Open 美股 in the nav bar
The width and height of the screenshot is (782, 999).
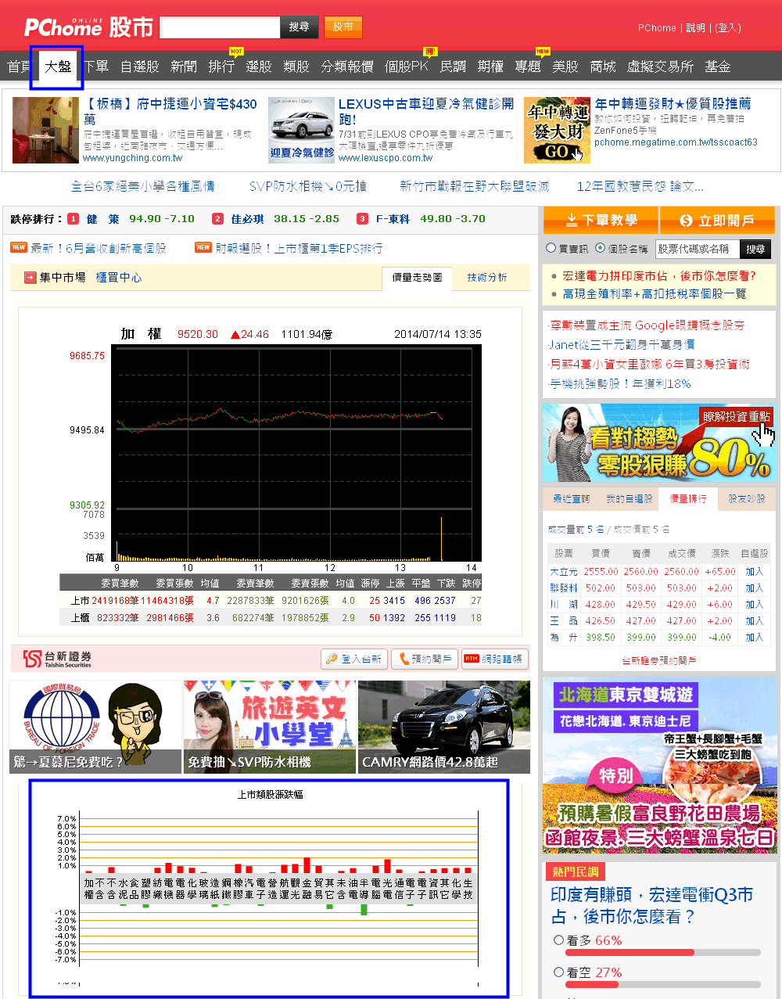[x=565, y=66]
